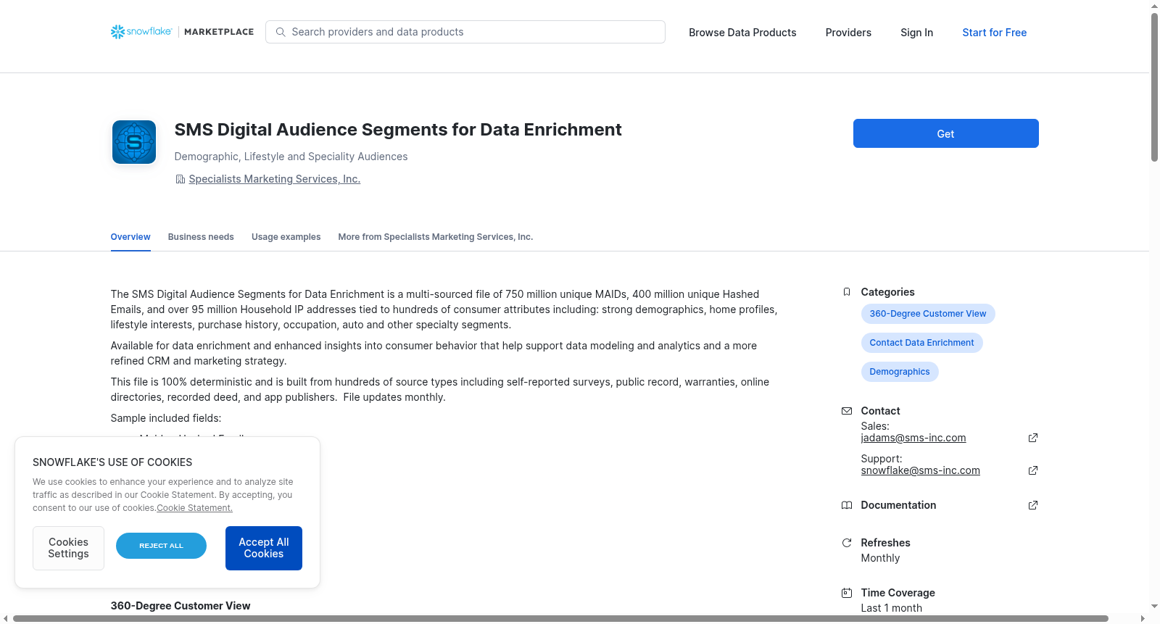The width and height of the screenshot is (1160, 624).
Task: Open Specialists Marketing Services, Inc. provider link
Action: click(x=274, y=179)
